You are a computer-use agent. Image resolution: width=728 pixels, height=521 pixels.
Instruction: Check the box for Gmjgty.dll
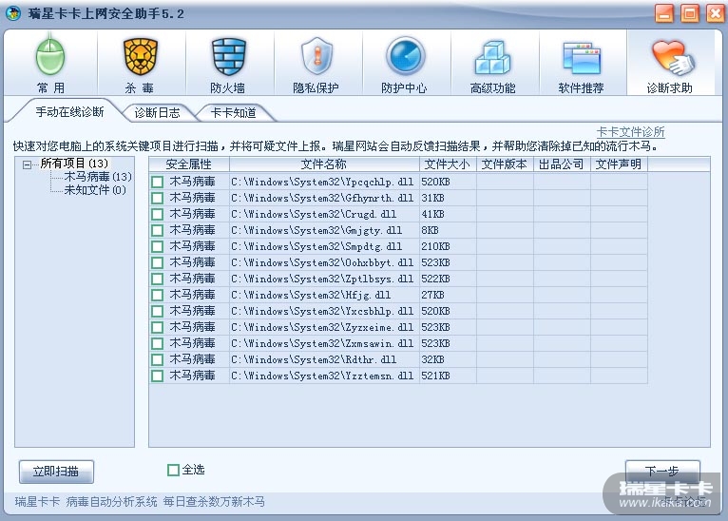pos(158,230)
